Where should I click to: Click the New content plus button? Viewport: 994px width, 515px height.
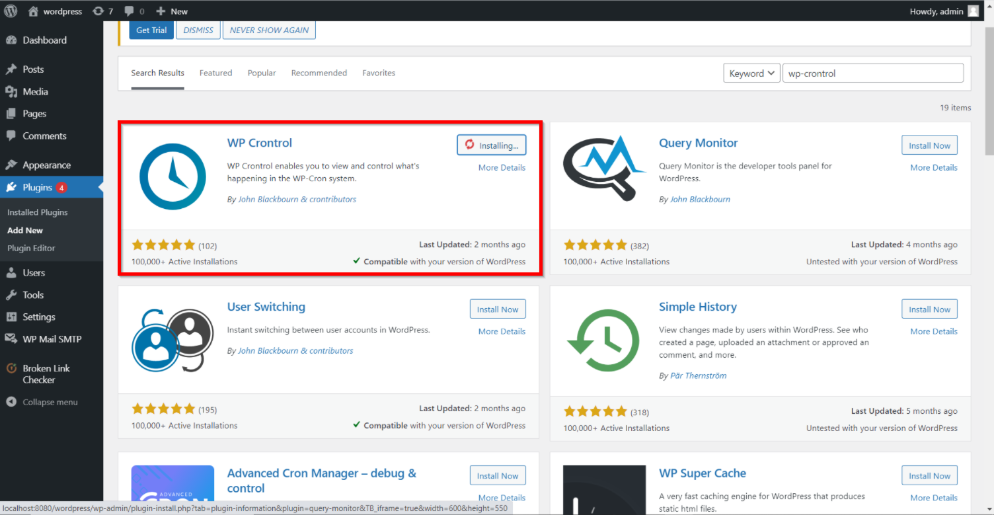click(x=172, y=11)
